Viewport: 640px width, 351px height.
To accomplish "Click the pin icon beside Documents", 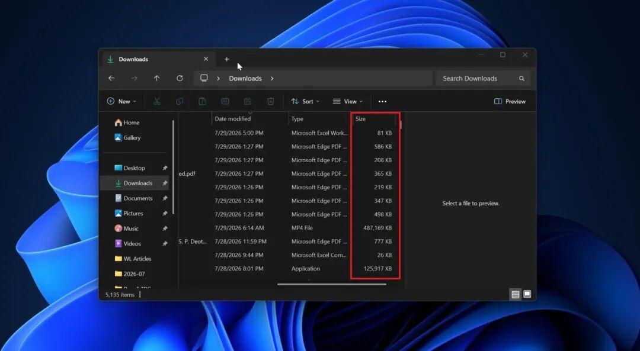I will coord(165,198).
